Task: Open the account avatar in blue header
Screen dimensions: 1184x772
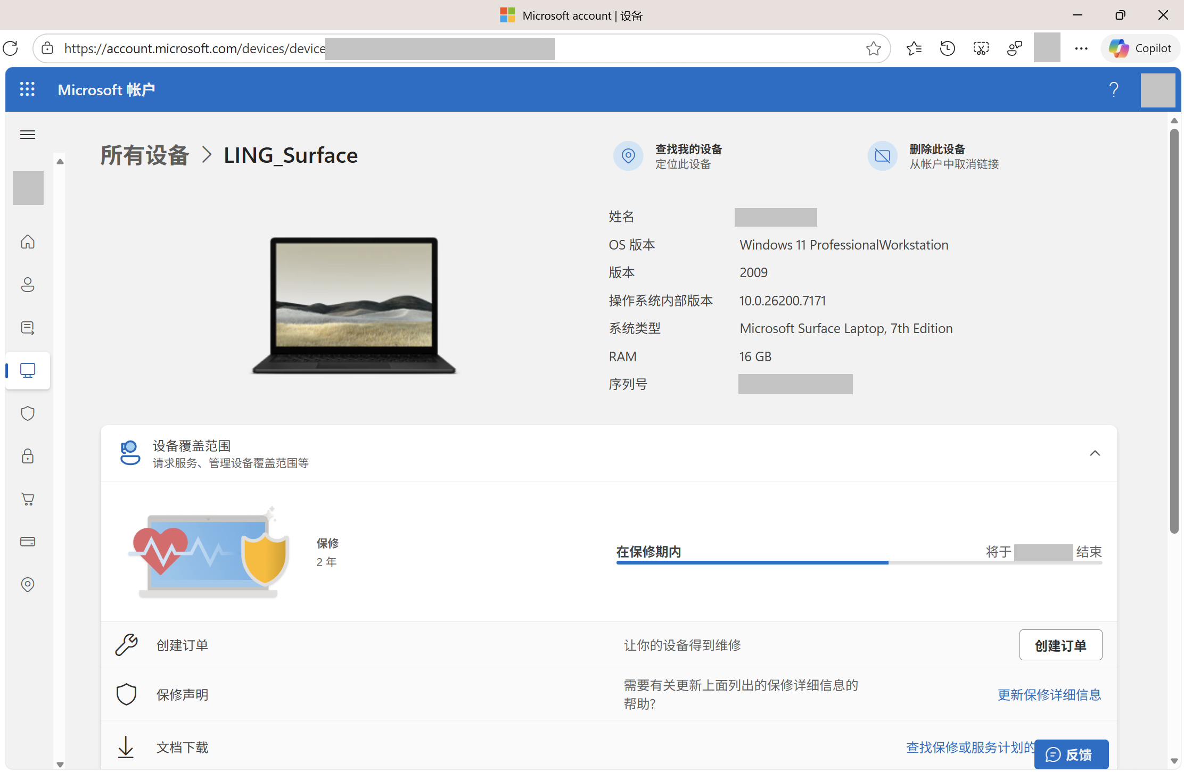Action: click(1158, 90)
